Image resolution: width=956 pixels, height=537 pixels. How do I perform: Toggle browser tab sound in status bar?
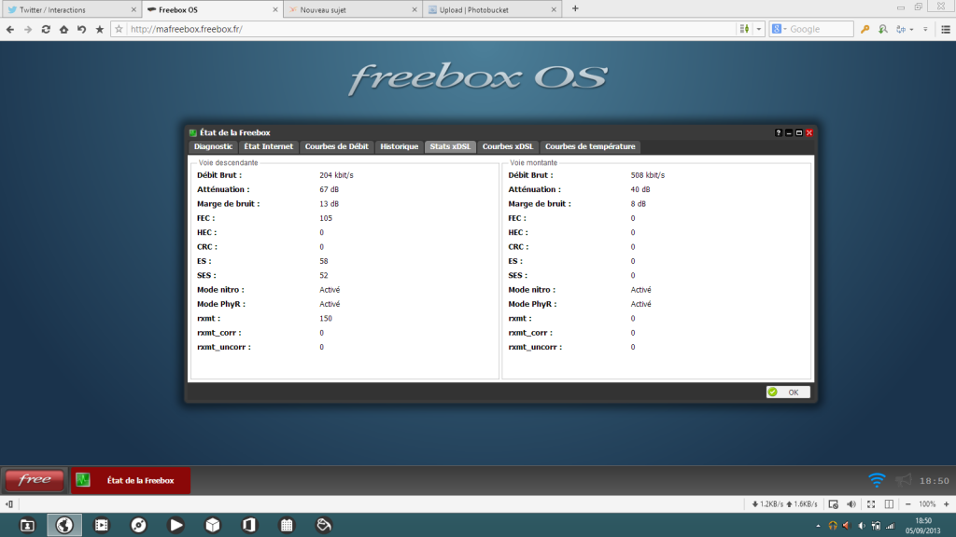pos(851,504)
